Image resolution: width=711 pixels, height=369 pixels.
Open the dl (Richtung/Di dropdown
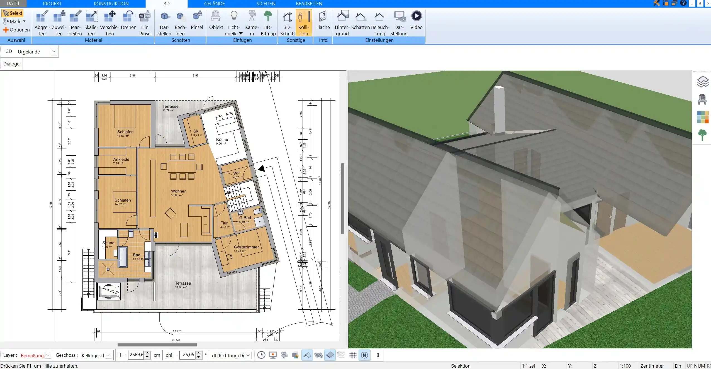pos(248,355)
